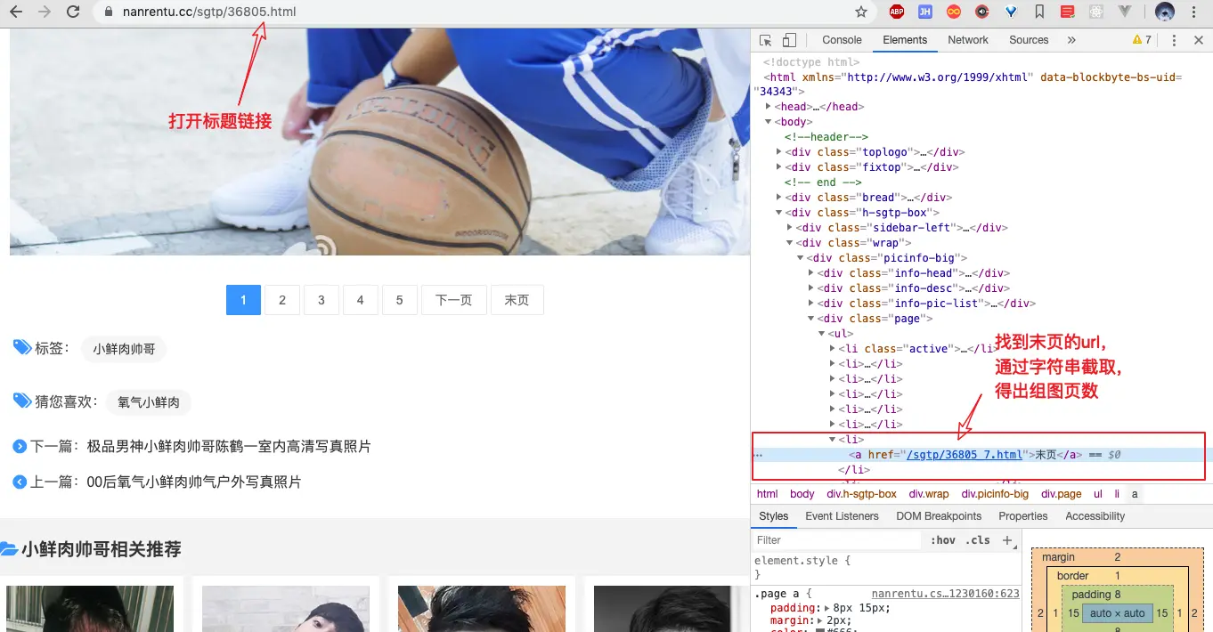Toggle the :hov element state panel

point(942,540)
